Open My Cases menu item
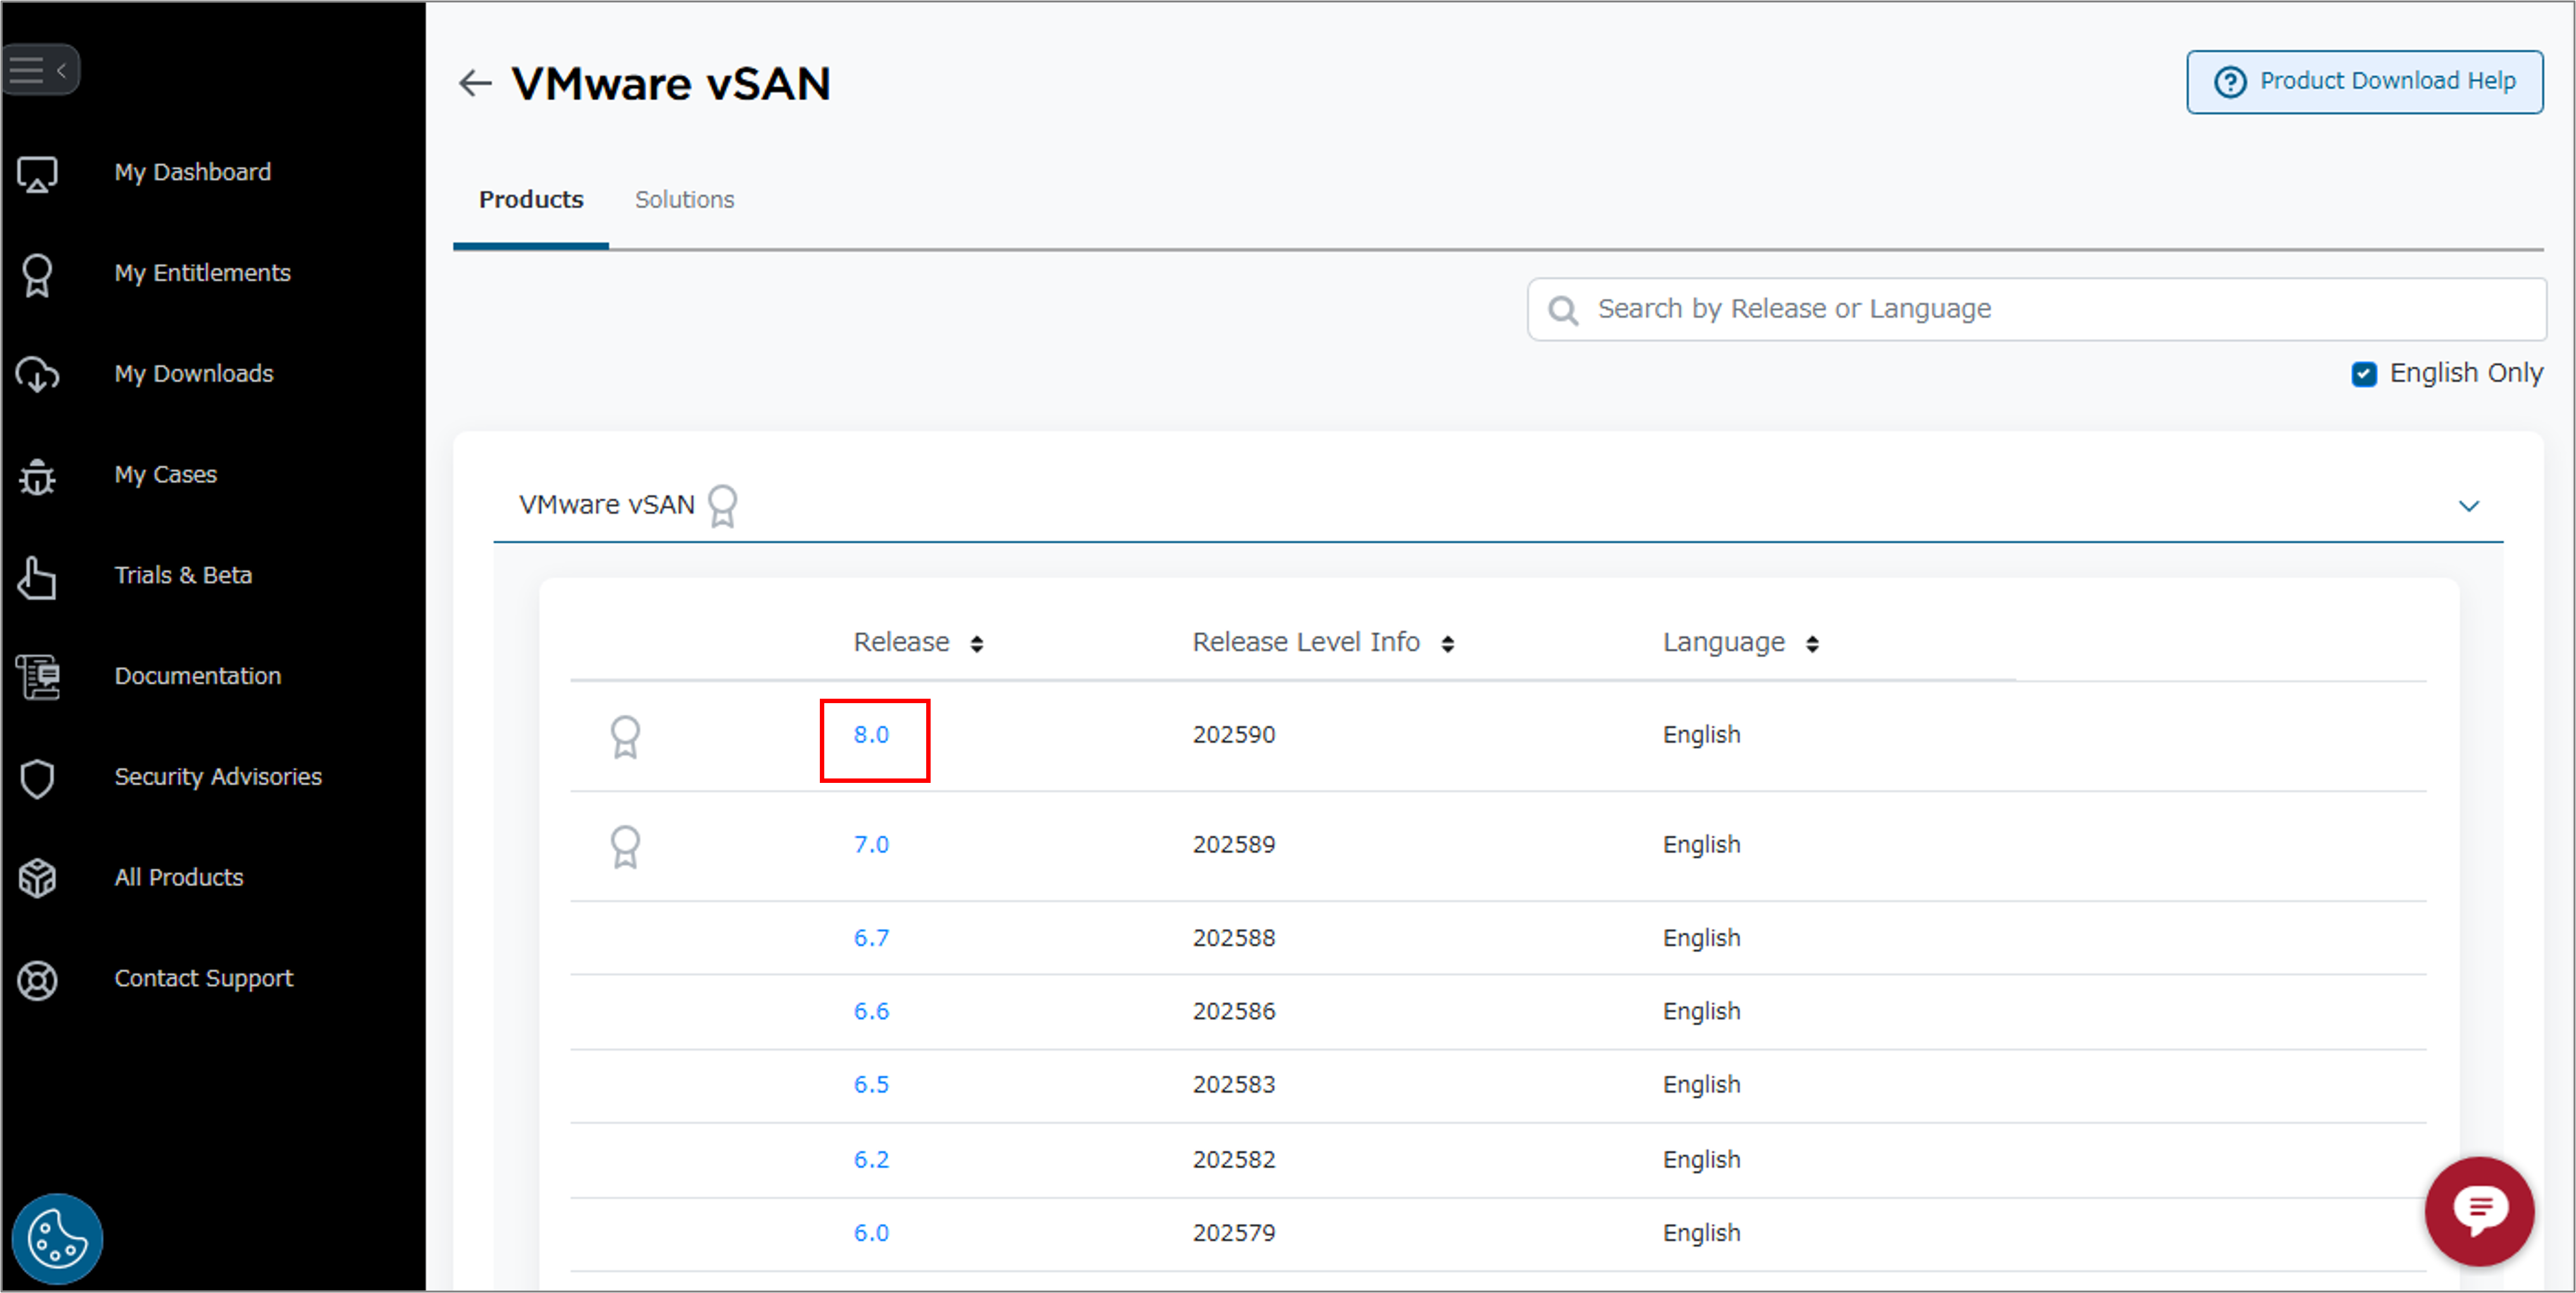The width and height of the screenshot is (2576, 1293). pyautogui.click(x=165, y=475)
